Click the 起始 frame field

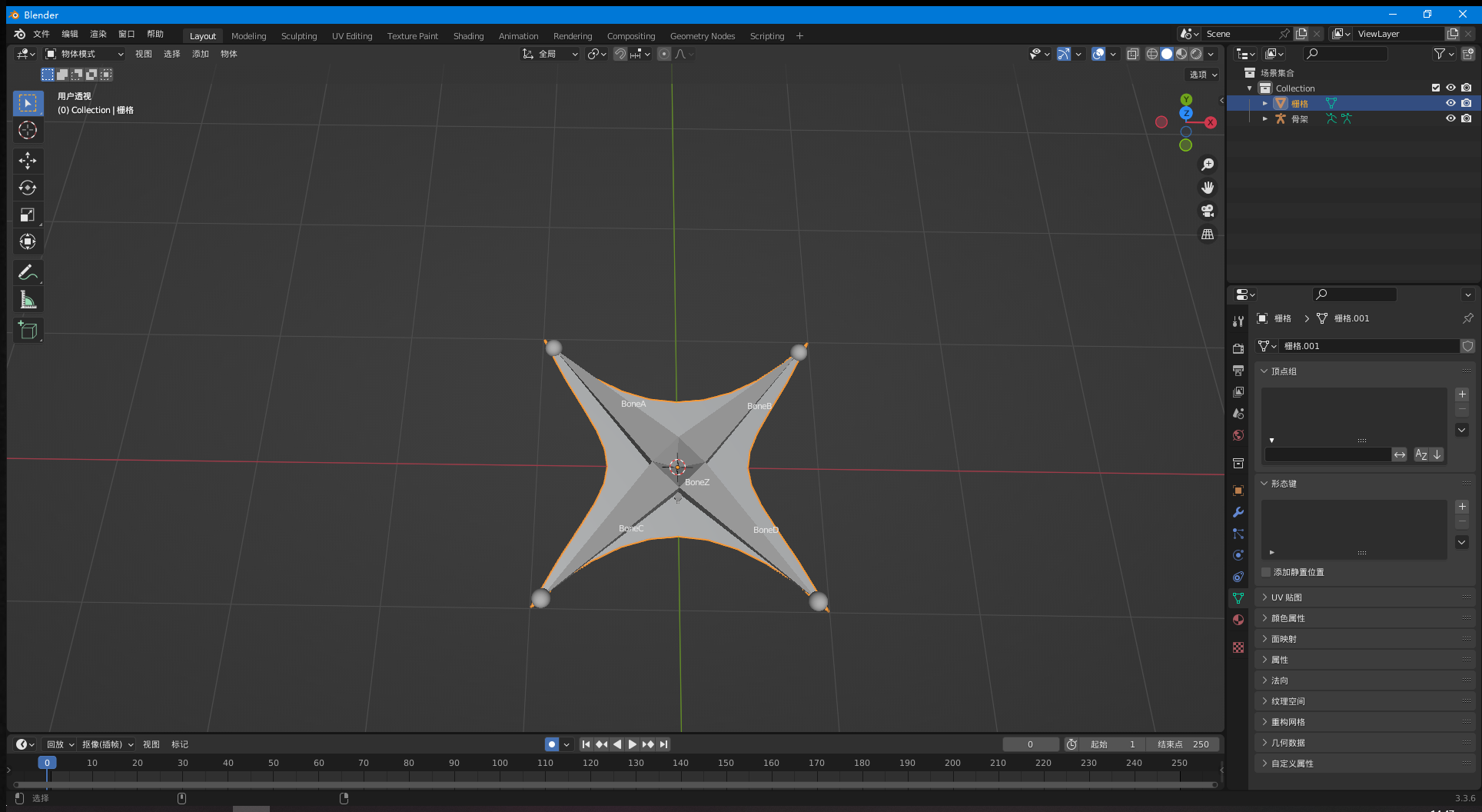coord(1112,744)
